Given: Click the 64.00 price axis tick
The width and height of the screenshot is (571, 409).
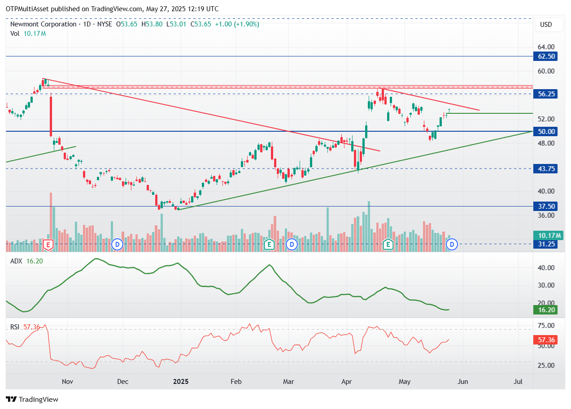Looking at the screenshot, I should pos(546,47).
